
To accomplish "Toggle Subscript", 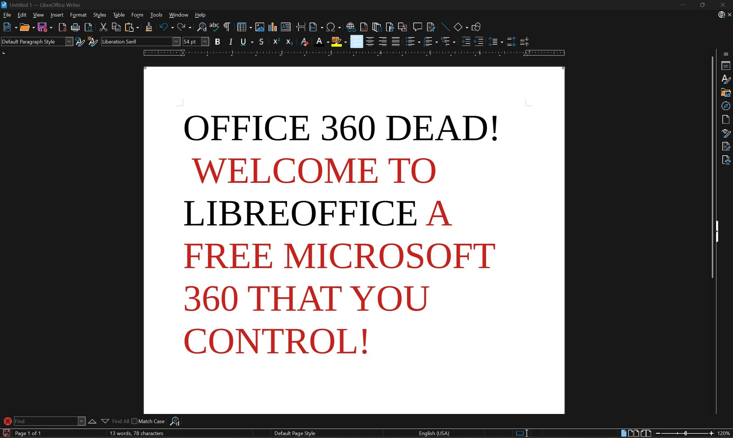I will click(x=289, y=42).
